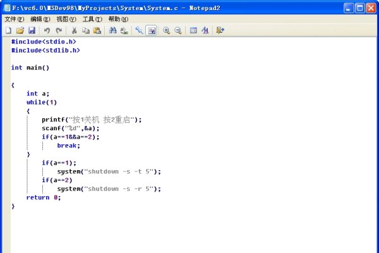
Task: Zoom out with magnifier minus icon
Action: (178, 30)
